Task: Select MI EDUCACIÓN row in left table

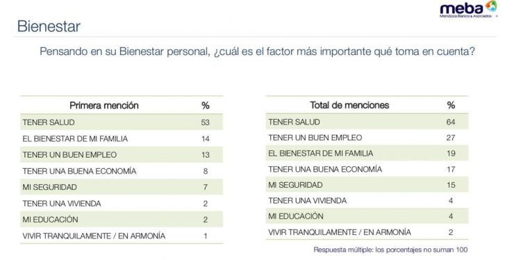Action: [x=122, y=220]
